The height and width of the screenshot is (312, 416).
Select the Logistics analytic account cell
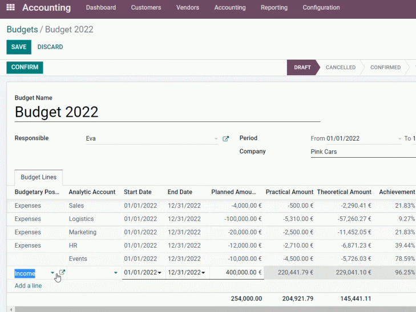coord(81,219)
